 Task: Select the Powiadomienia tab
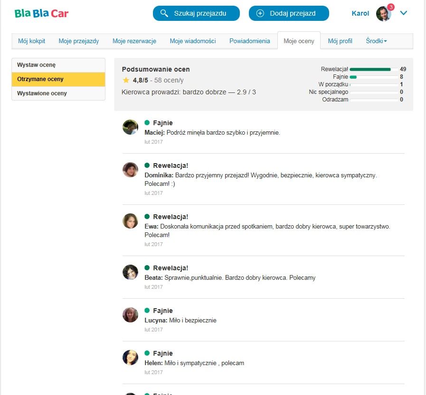[x=249, y=41]
